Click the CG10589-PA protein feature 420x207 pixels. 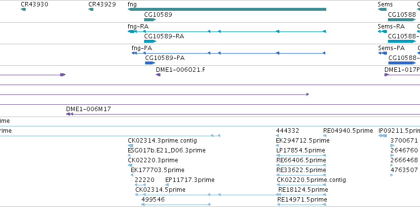[x=150, y=63]
